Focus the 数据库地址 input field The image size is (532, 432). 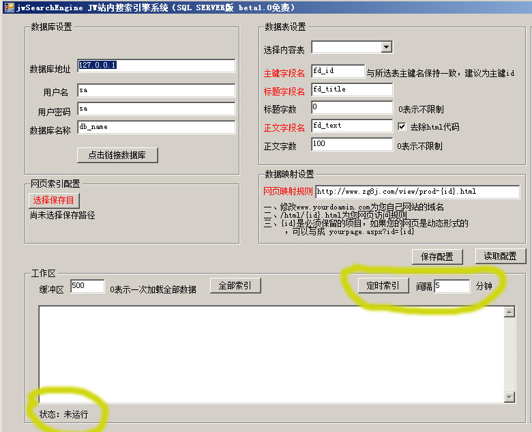156,66
